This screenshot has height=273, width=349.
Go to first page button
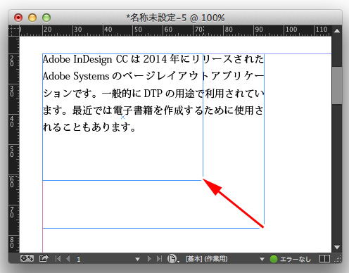[x=58, y=259]
